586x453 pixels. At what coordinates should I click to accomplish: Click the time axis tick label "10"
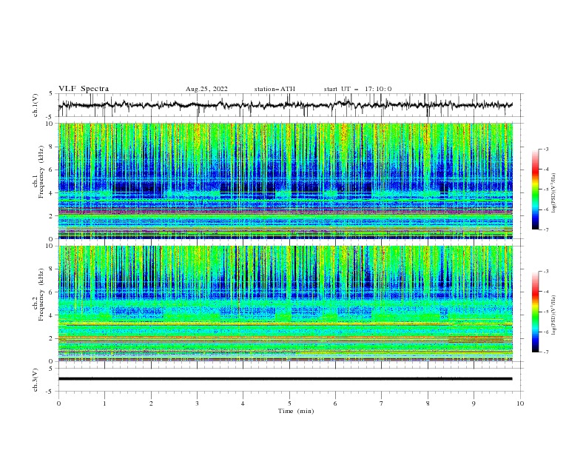520,403
